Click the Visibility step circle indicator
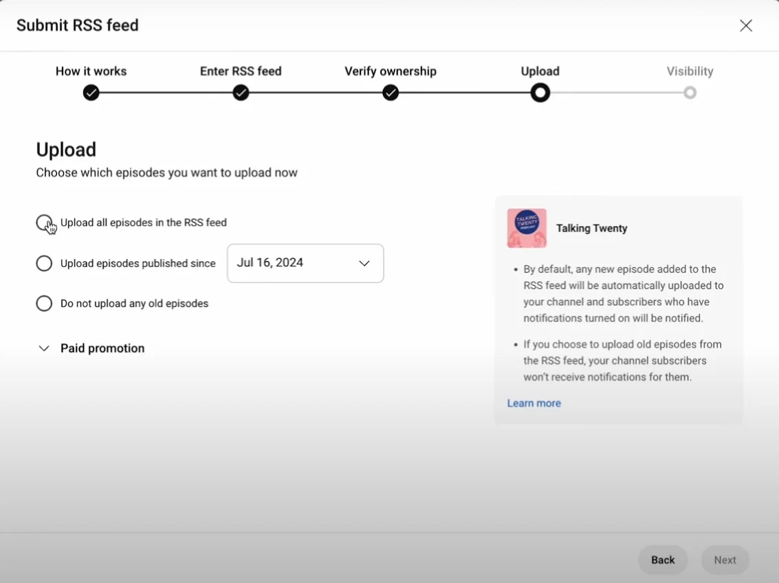 pos(690,92)
